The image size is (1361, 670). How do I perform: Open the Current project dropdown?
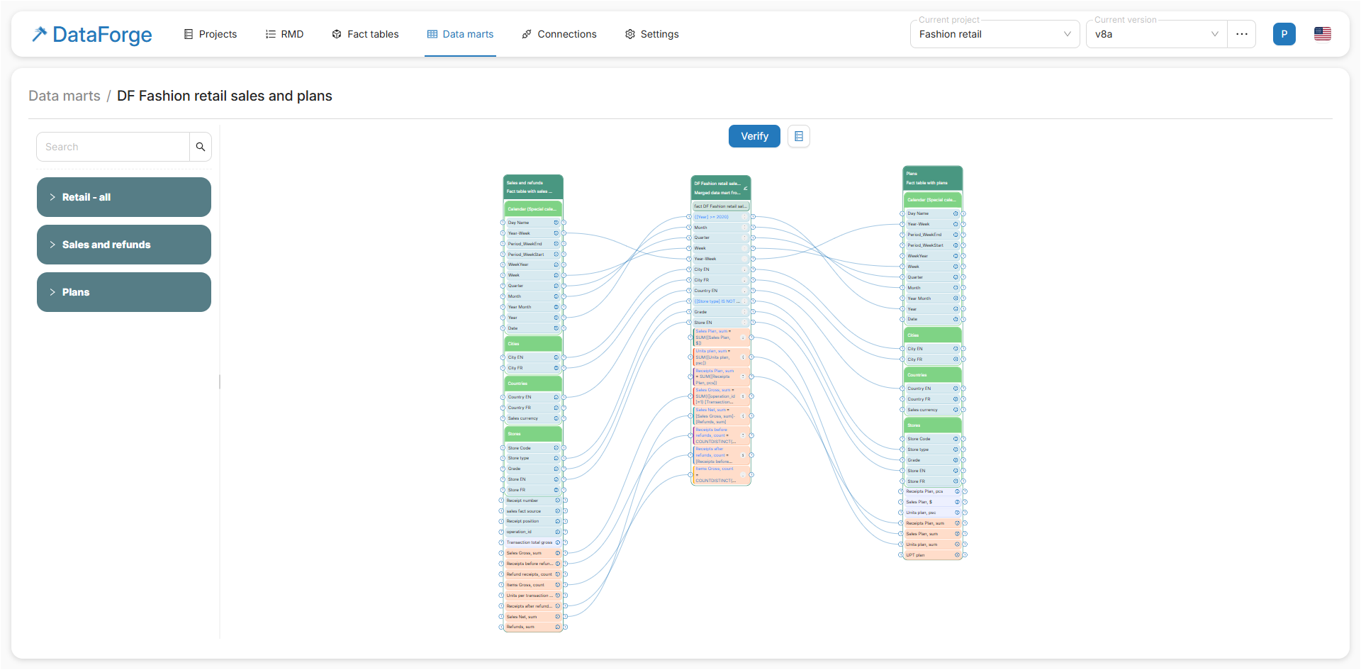point(995,34)
